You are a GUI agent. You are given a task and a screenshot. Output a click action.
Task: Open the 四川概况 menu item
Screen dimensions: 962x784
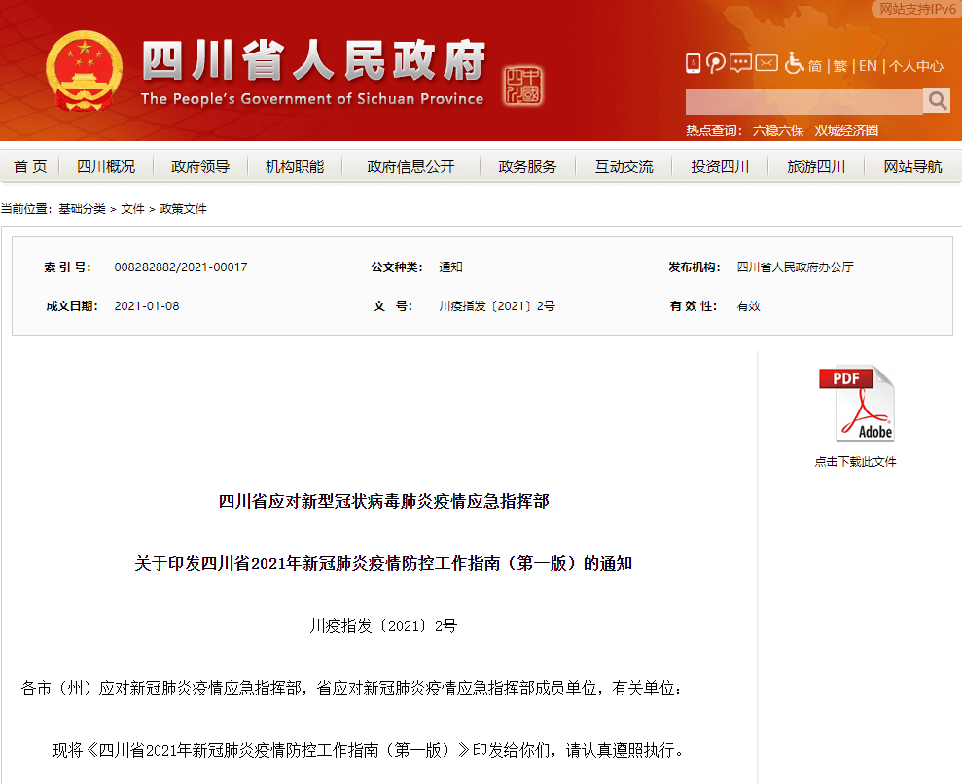click(x=106, y=167)
